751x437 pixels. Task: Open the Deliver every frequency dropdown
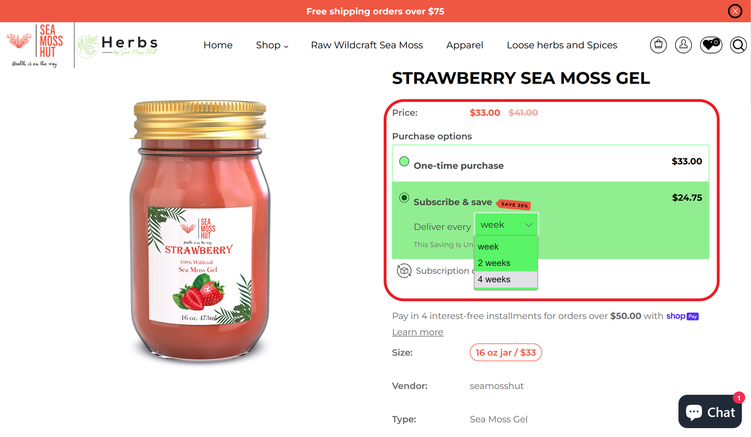(506, 224)
